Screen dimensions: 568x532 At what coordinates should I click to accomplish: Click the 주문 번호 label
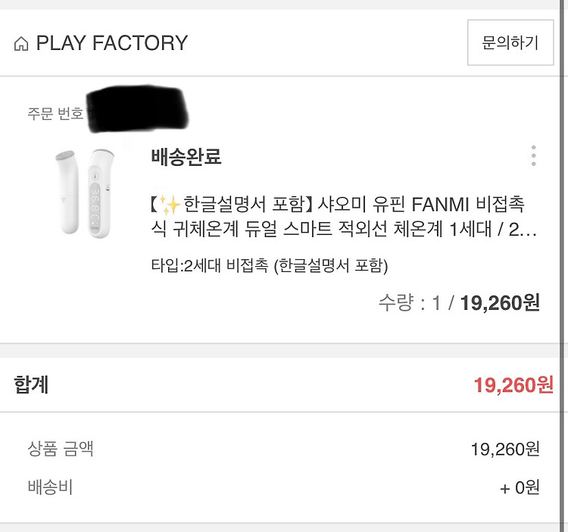[55, 114]
